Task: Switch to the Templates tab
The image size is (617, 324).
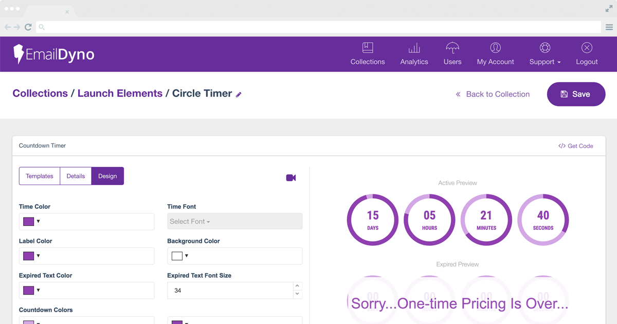Action: tap(40, 176)
